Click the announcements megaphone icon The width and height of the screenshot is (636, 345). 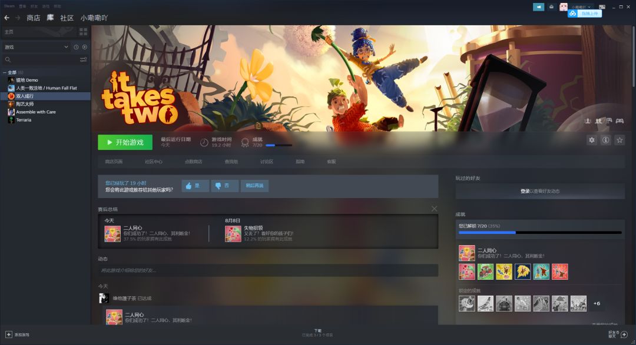pyautogui.click(x=539, y=7)
